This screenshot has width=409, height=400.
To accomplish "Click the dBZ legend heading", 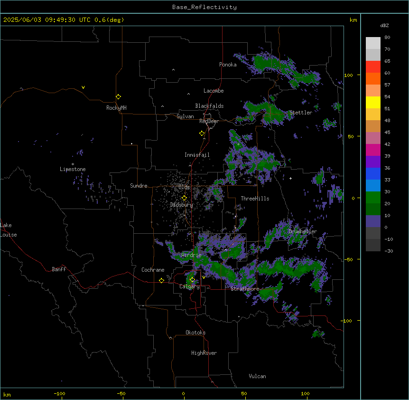I will pos(384,26).
